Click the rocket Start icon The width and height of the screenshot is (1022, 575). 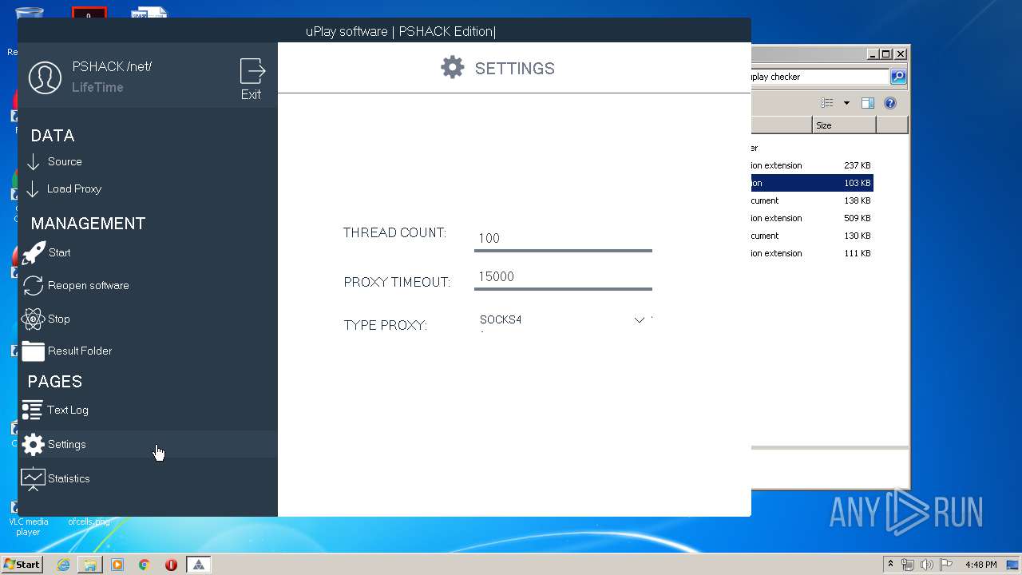(x=34, y=252)
